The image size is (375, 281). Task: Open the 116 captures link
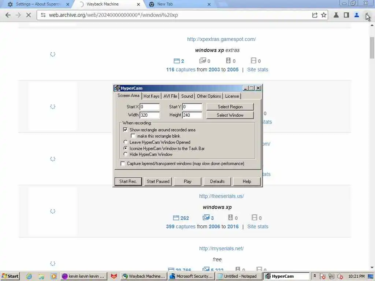click(181, 70)
